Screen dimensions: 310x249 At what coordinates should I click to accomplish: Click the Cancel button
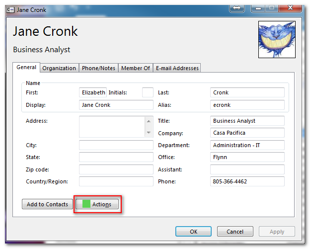coord(235,232)
